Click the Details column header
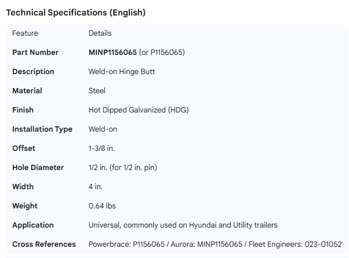 [x=100, y=33]
